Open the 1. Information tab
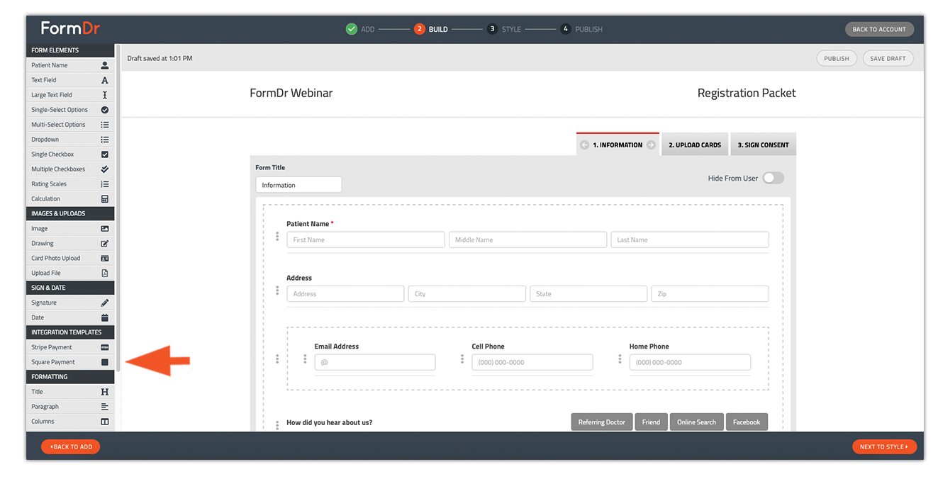The image size is (938, 479). point(618,145)
